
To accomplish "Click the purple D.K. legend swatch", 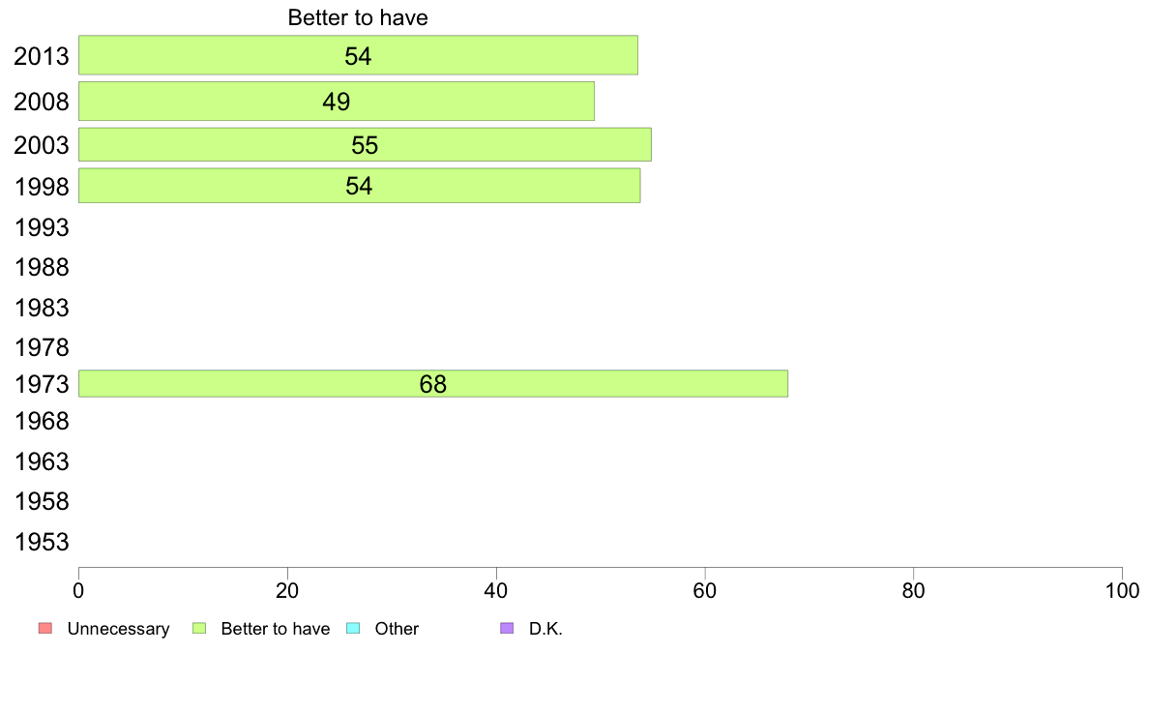I will pos(507,629).
